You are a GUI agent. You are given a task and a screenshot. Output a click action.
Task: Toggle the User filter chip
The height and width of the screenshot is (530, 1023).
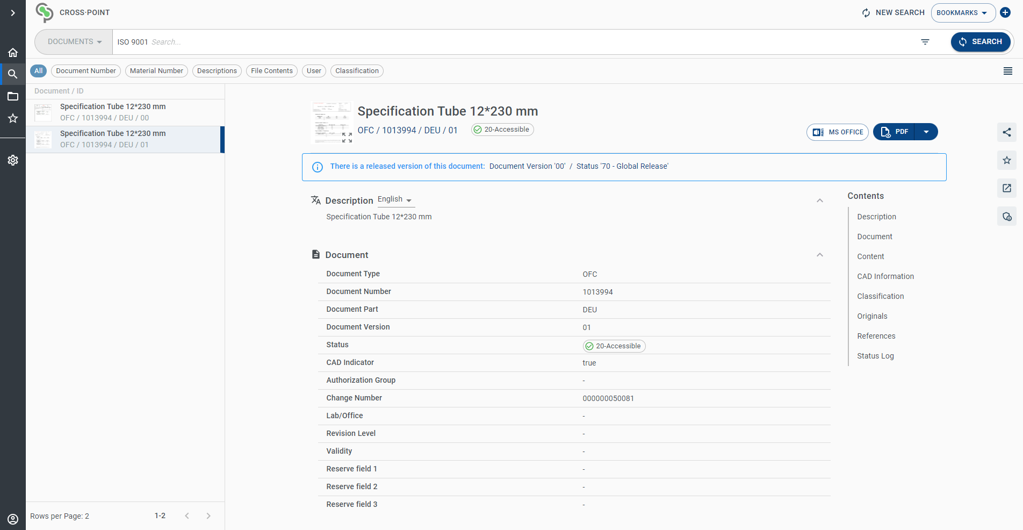(x=314, y=71)
